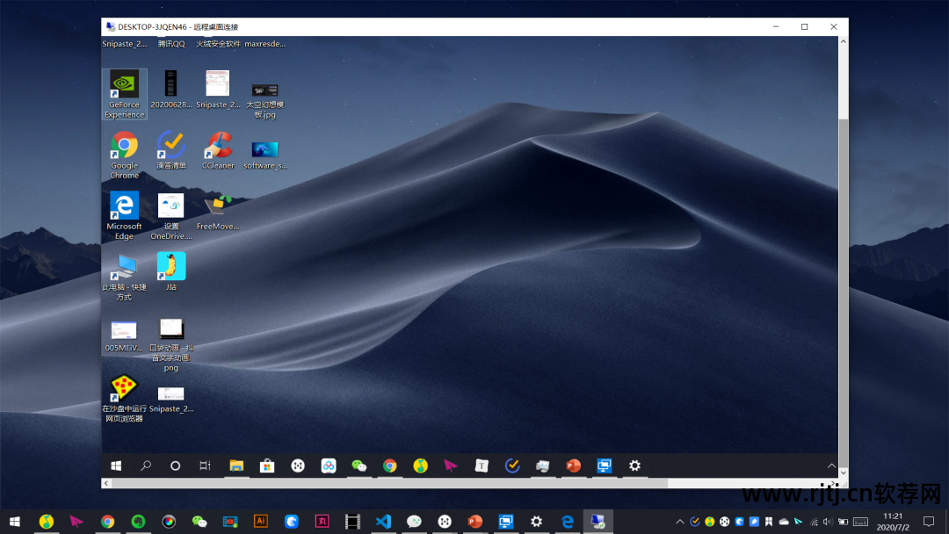Click WeChat icon in remote taskbar
Image resolution: width=949 pixels, height=534 pixels.
[359, 465]
